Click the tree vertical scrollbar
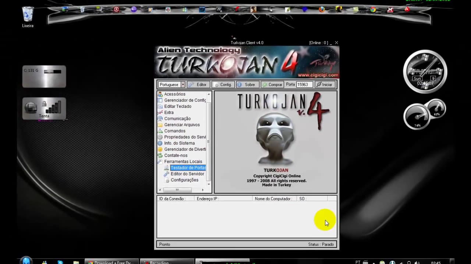Viewport: 471px width, 264px height. point(209,141)
